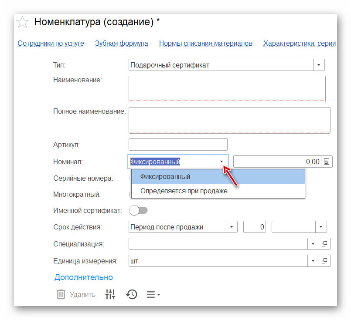Select Фиксированный option in list

click(218, 176)
